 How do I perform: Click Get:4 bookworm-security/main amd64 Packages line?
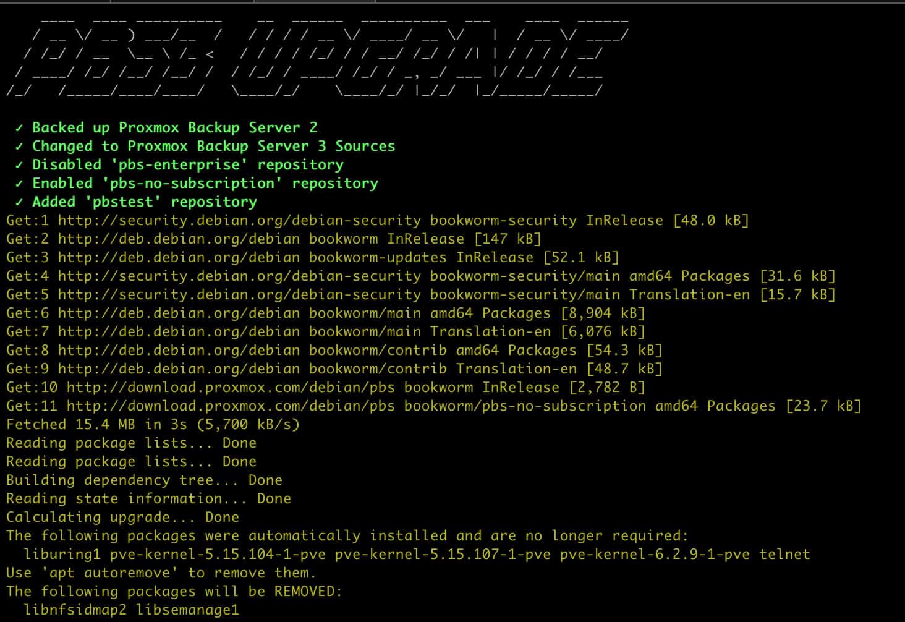point(421,276)
